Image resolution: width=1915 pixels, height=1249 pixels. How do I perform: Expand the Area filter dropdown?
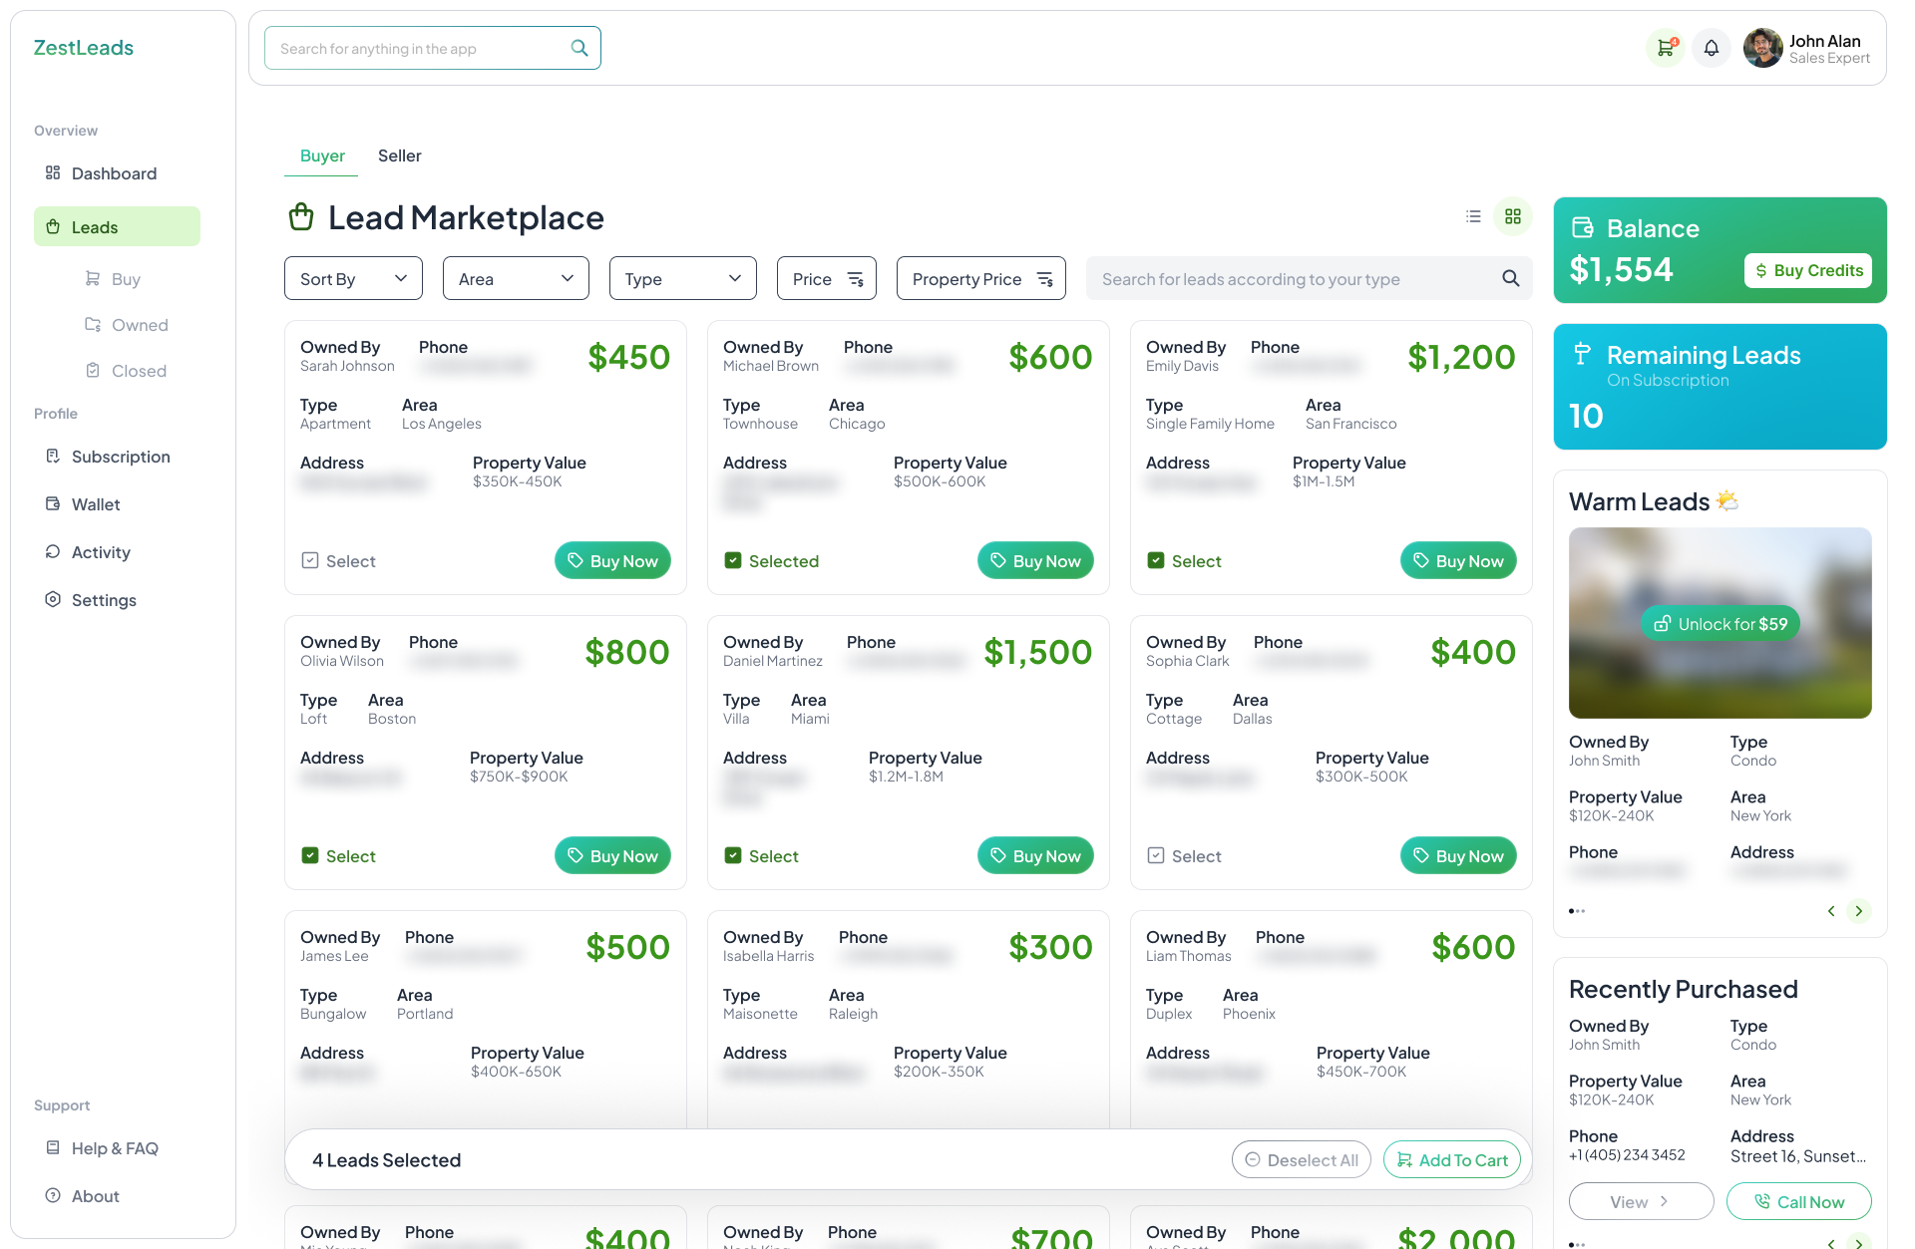click(x=515, y=278)
